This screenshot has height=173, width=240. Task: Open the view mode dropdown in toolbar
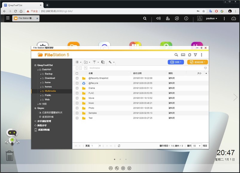click(78, 62)
